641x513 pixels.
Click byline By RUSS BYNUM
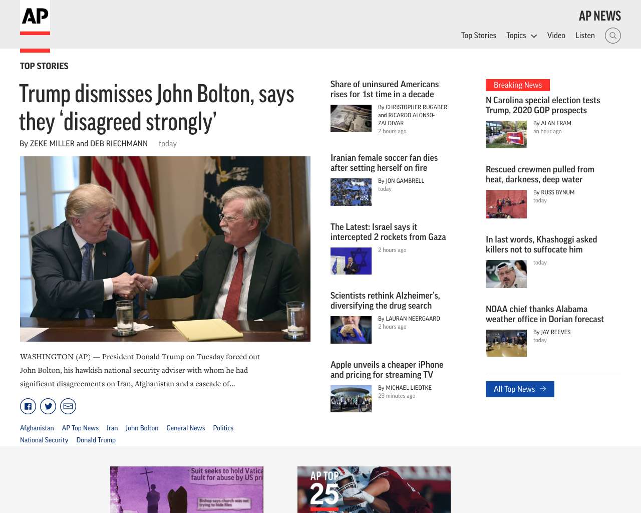click(x=554, y=192)
